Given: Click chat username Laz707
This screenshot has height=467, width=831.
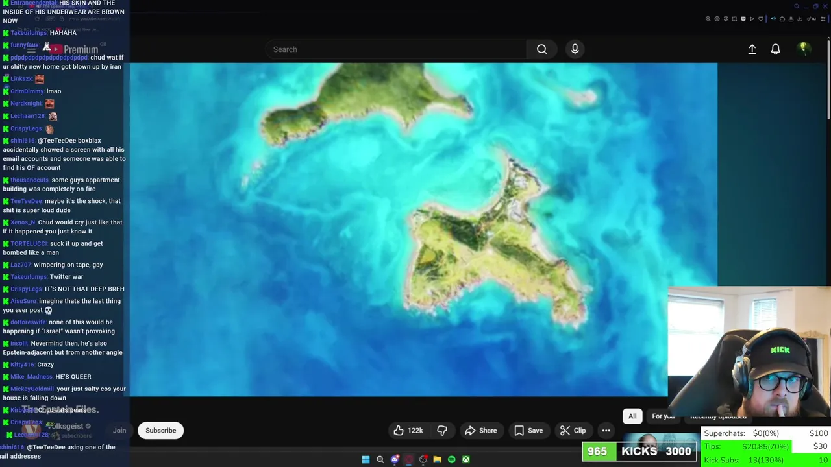Looking at the screenshot, I should (x=21, y=265).
